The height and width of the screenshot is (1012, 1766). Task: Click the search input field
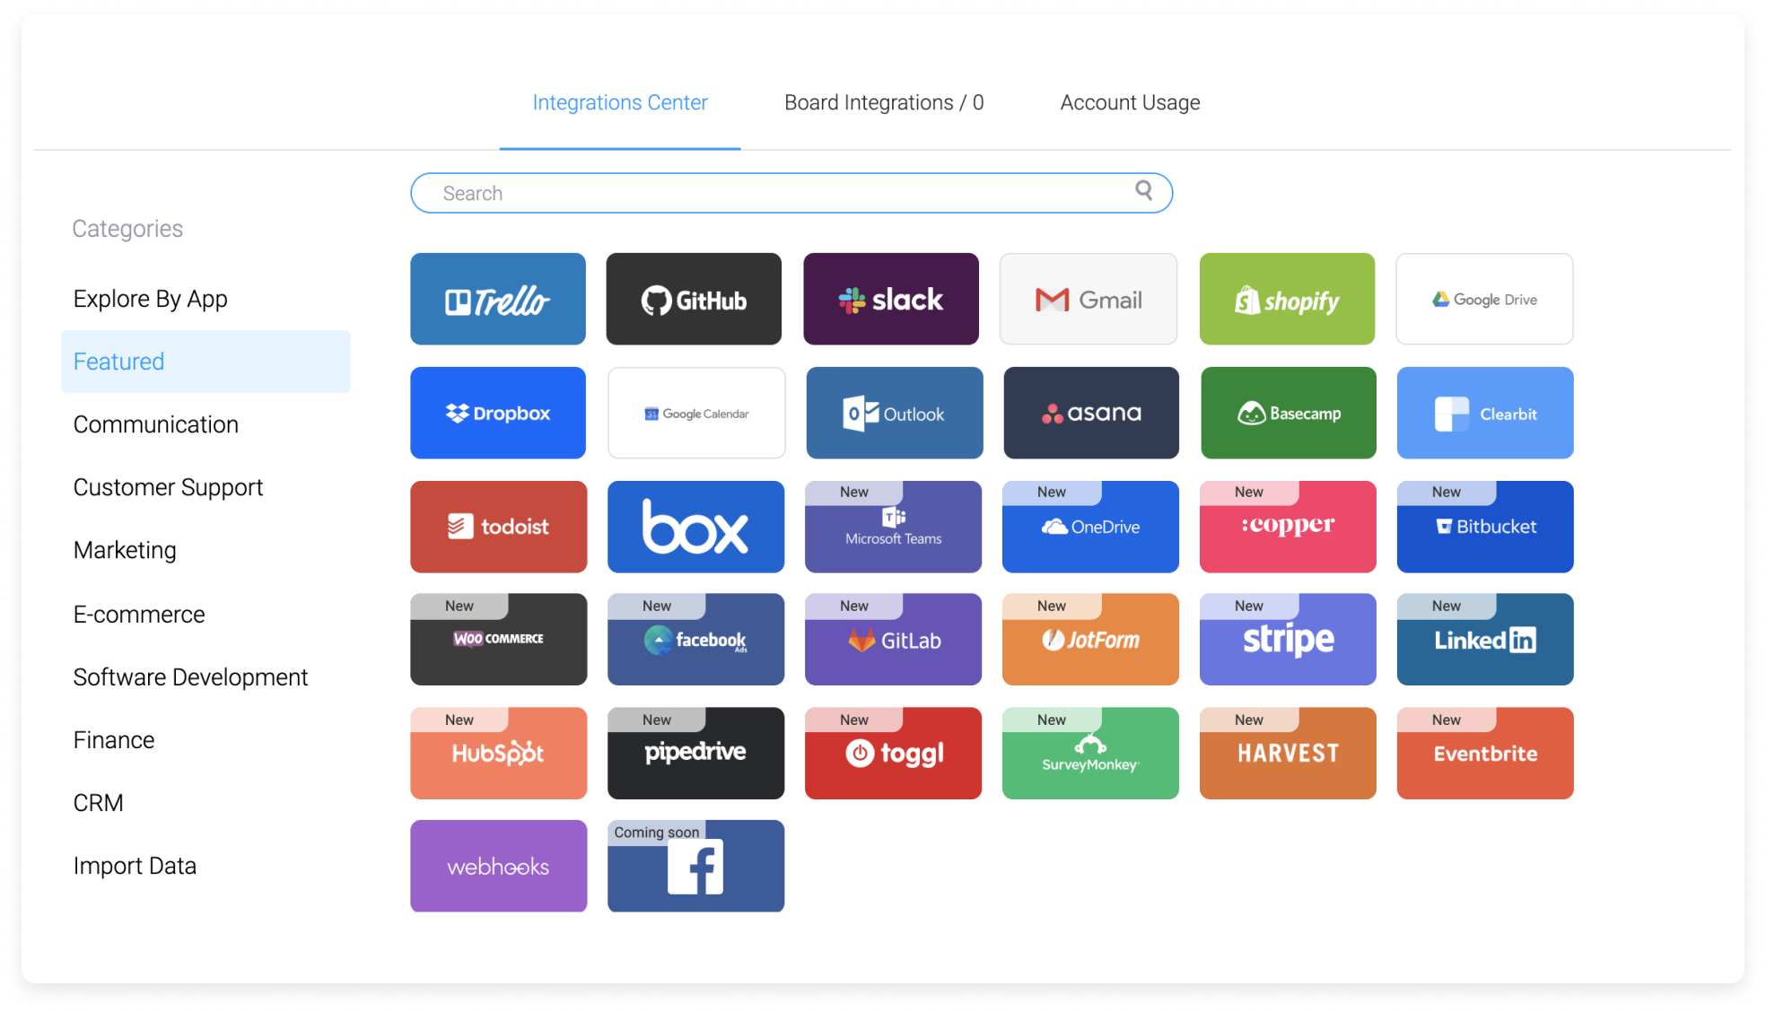pyautogui.click(x=793, y=193)
